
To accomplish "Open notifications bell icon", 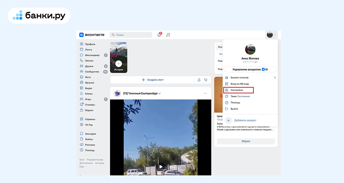I will click(159, 35).
